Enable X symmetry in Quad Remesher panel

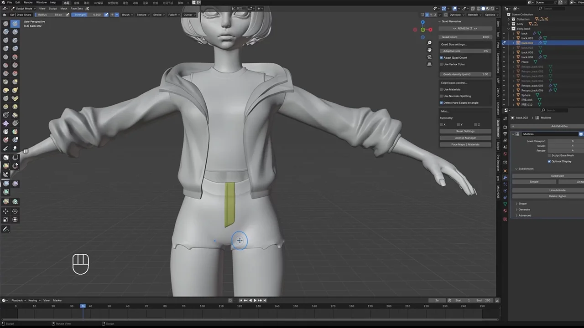[442, 124]
